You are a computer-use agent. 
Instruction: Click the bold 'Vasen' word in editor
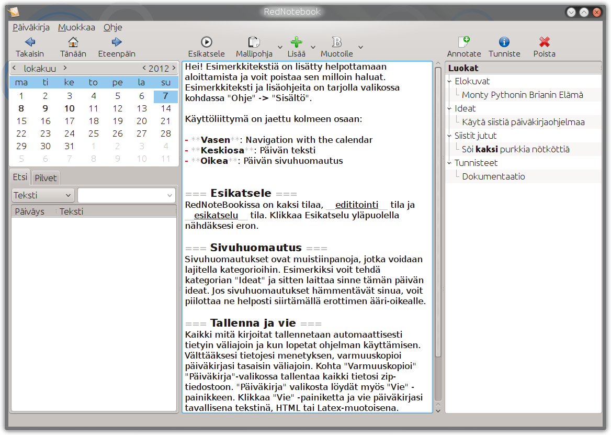(215, 140)
